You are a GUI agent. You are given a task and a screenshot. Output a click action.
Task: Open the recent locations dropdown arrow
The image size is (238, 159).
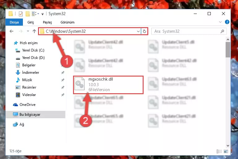(x=28, y=31)
